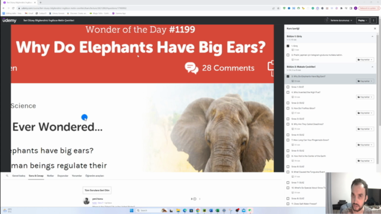Open Kaynaklar dropdown for How Do Fireflies Glow

point(365,113)
